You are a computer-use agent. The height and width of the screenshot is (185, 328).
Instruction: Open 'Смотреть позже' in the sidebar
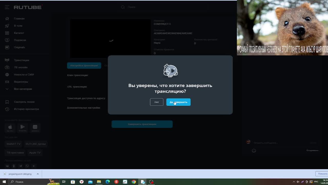[24, 102]
